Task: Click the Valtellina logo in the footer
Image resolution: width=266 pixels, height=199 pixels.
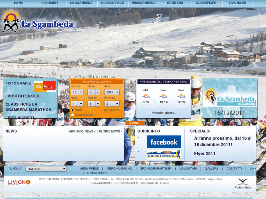Action: (x=243, y=184)
